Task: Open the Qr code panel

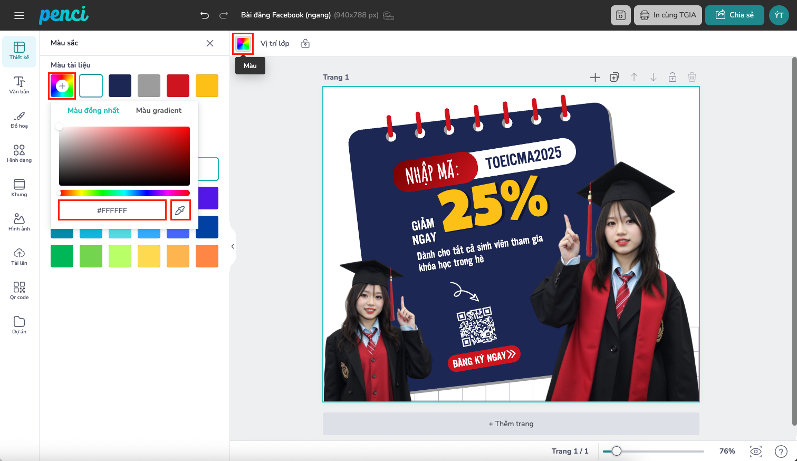Action: click(19, 290)
